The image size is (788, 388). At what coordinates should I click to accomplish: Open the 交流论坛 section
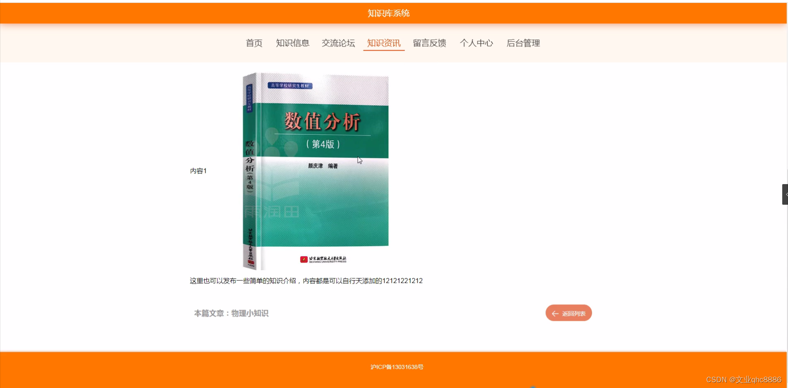(338, 43)
